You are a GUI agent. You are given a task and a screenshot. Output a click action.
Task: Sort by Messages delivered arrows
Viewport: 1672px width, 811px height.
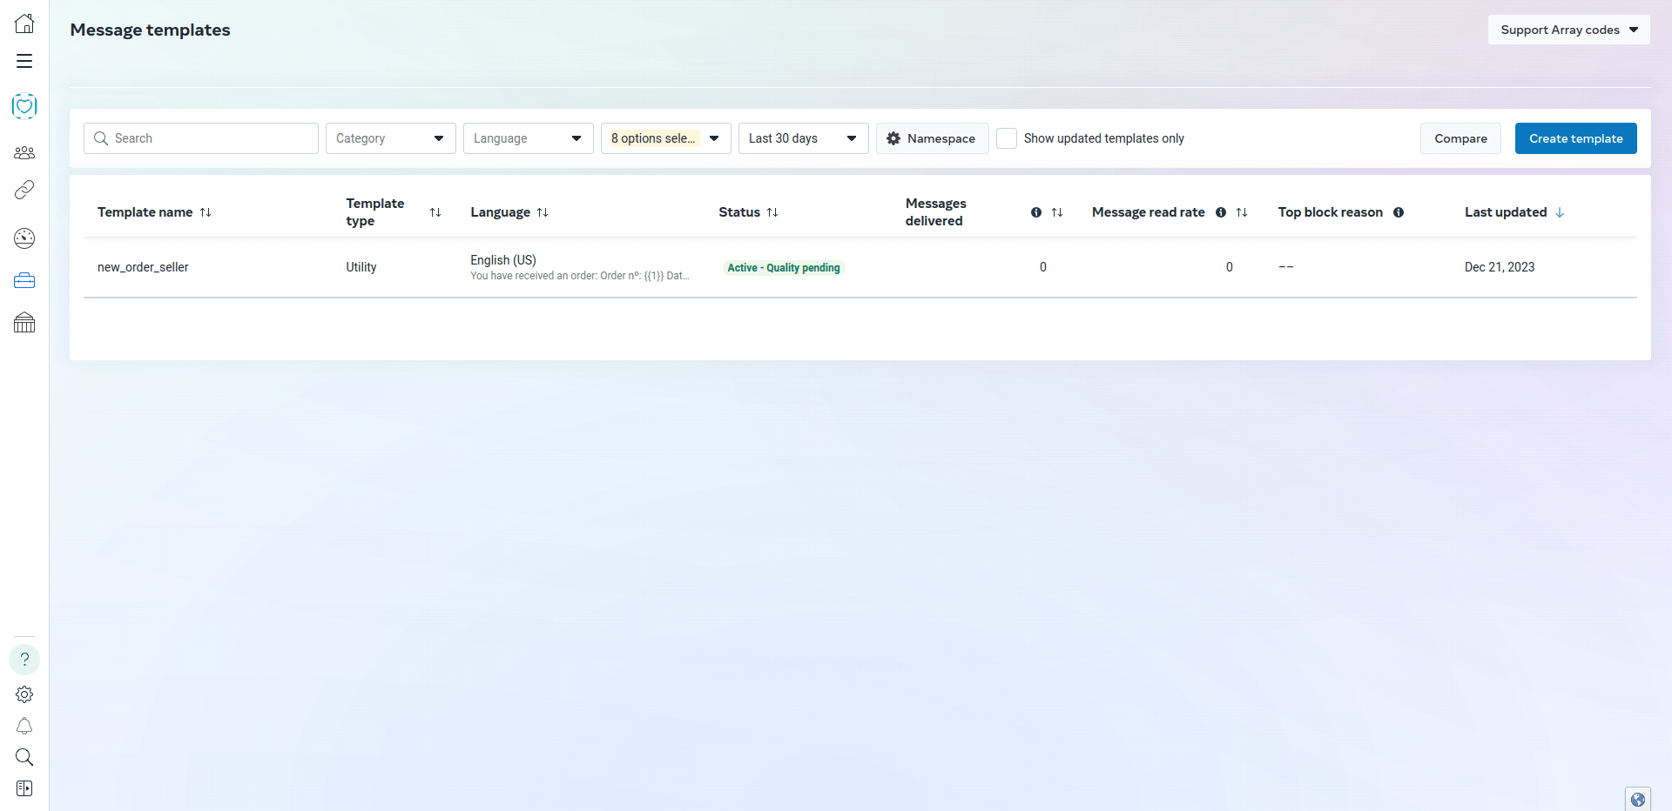(x=1057, y=212)
